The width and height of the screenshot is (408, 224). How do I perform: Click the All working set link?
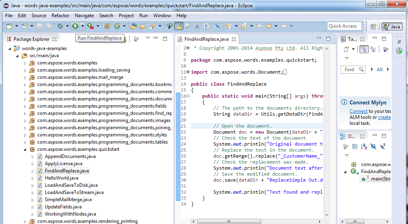[380, 70]
